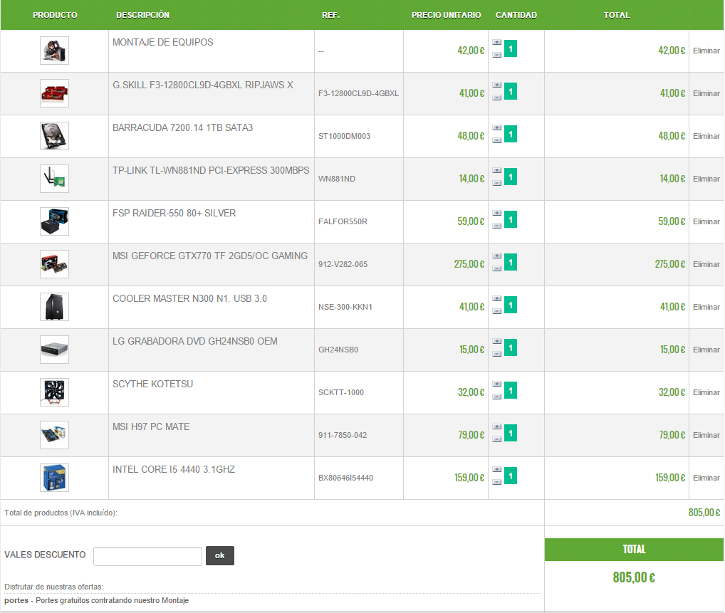The height and width of the screenshot is (613, 725).
Task: Click the CANTIDAD column header
Action: pos(516,15)
